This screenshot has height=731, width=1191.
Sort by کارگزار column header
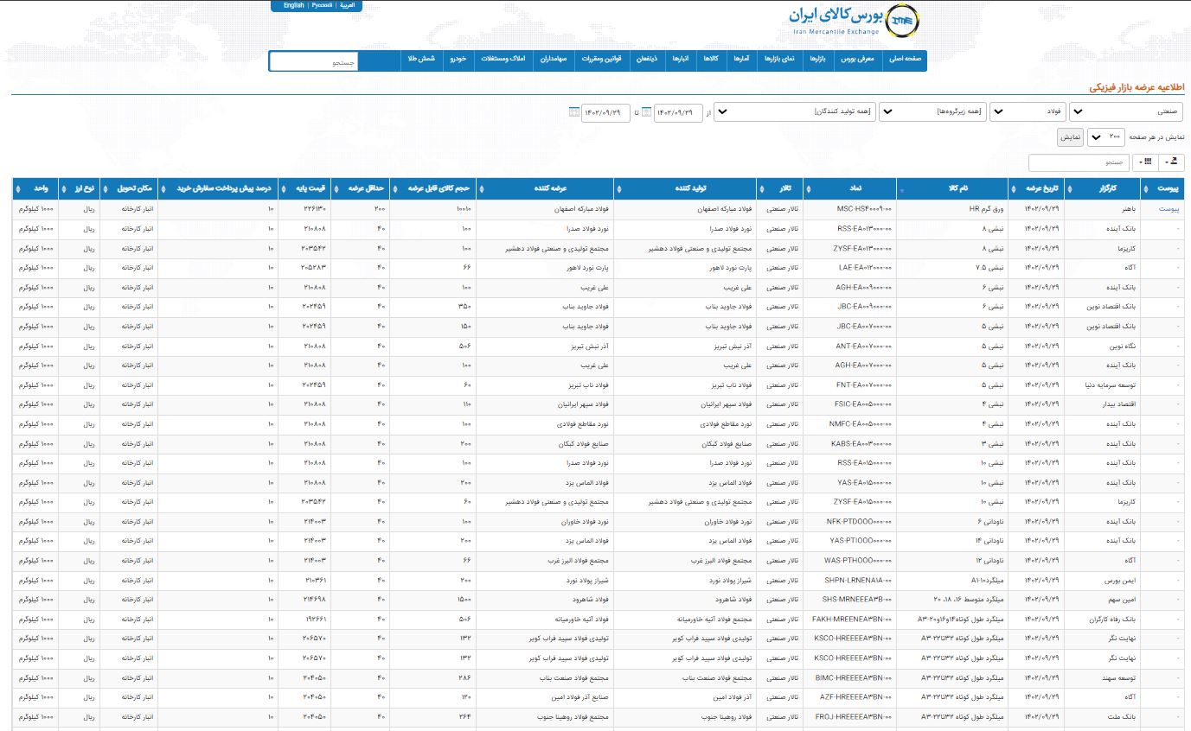pos(1103,188)
